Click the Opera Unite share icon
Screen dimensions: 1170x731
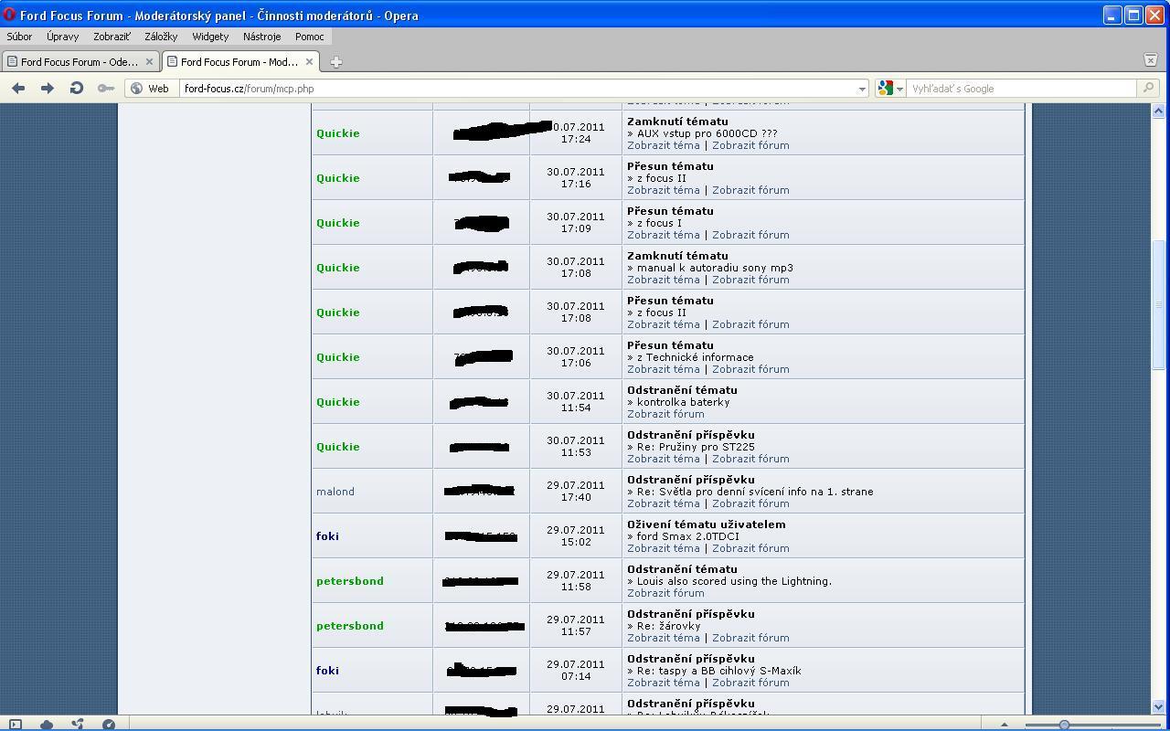(78, 725)
